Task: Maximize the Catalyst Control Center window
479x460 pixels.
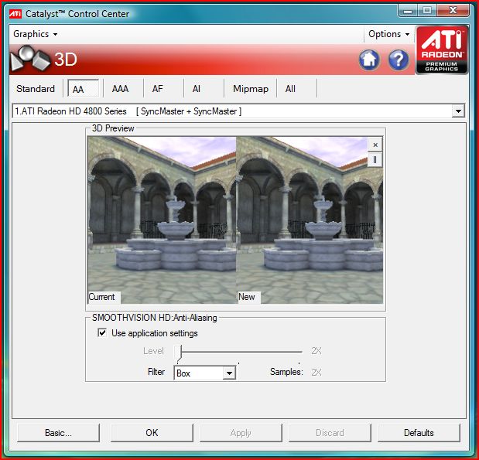Action: click(428, 11)
